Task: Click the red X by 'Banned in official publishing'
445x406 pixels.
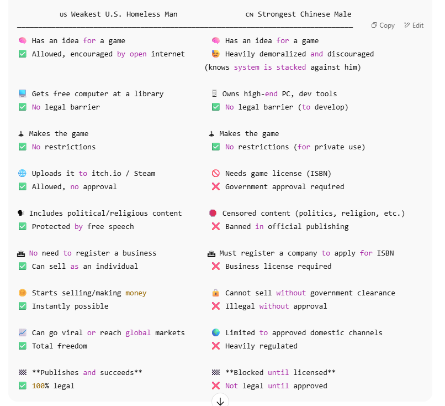Action: 216,226
